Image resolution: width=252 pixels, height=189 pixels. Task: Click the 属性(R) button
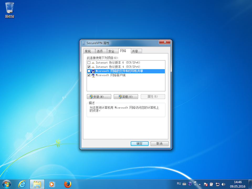tap(153, 97)
